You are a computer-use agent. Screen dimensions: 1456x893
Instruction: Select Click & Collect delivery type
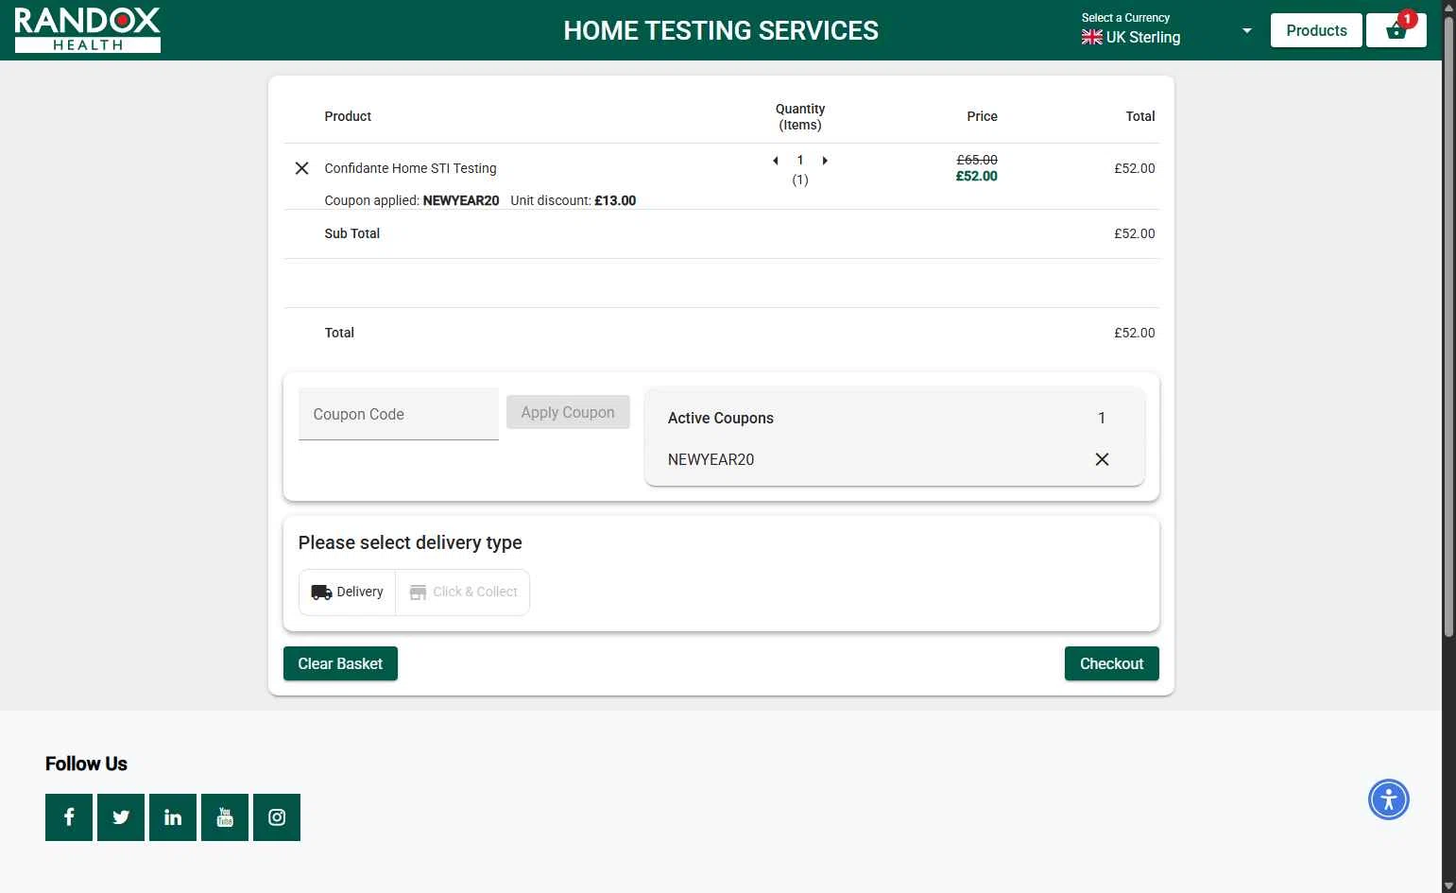[x=463, y=592]
